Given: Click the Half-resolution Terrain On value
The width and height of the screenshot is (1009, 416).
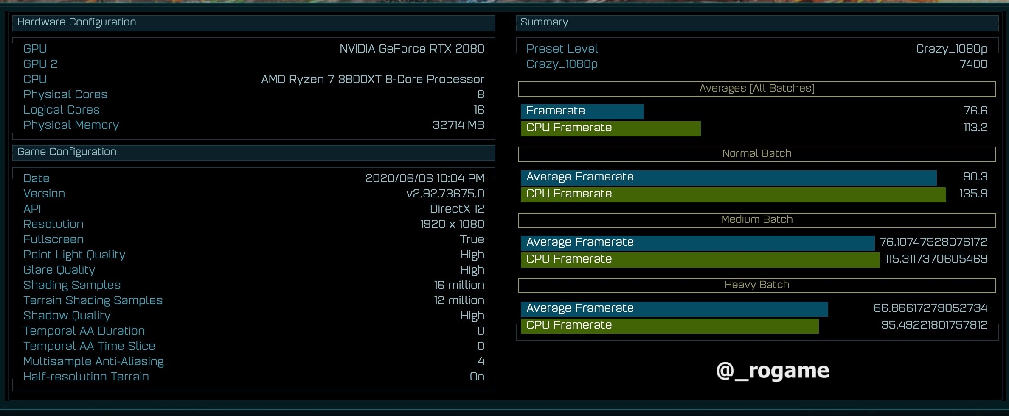Looking at the screenshot, I should point(477,377).
